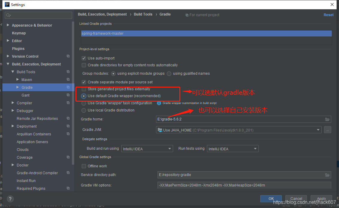Click the IntelliJ logo in the title bar
339x208 pixels.
pyautogui.click(x=7, y=4)
